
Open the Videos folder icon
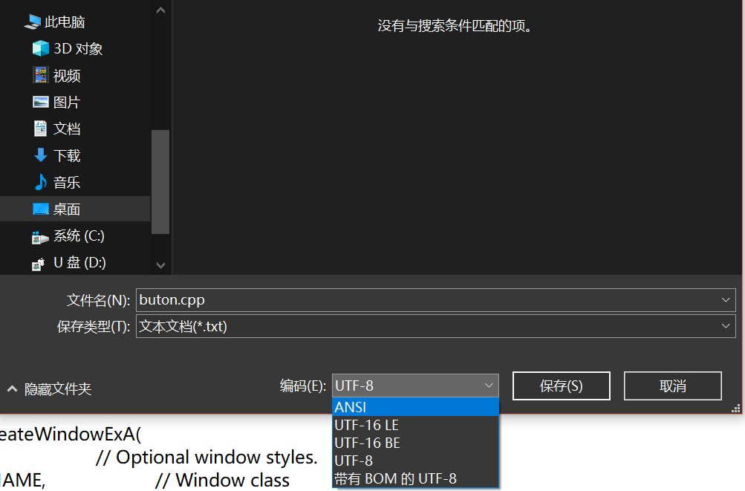[x=41, y=76]
